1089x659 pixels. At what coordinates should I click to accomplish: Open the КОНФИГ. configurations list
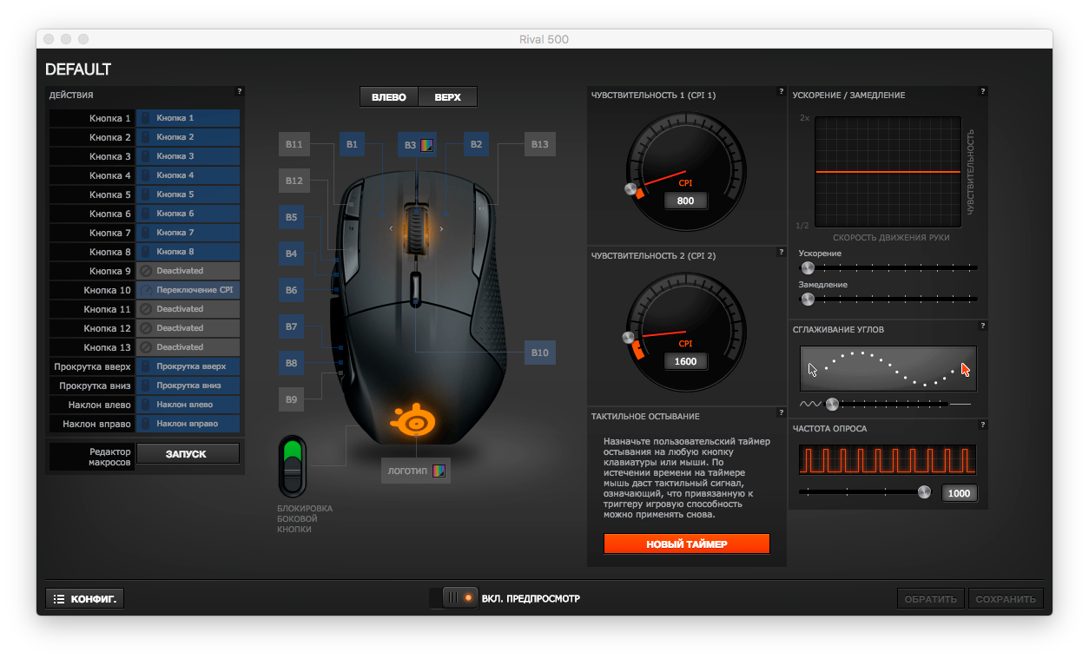[85, 598]
